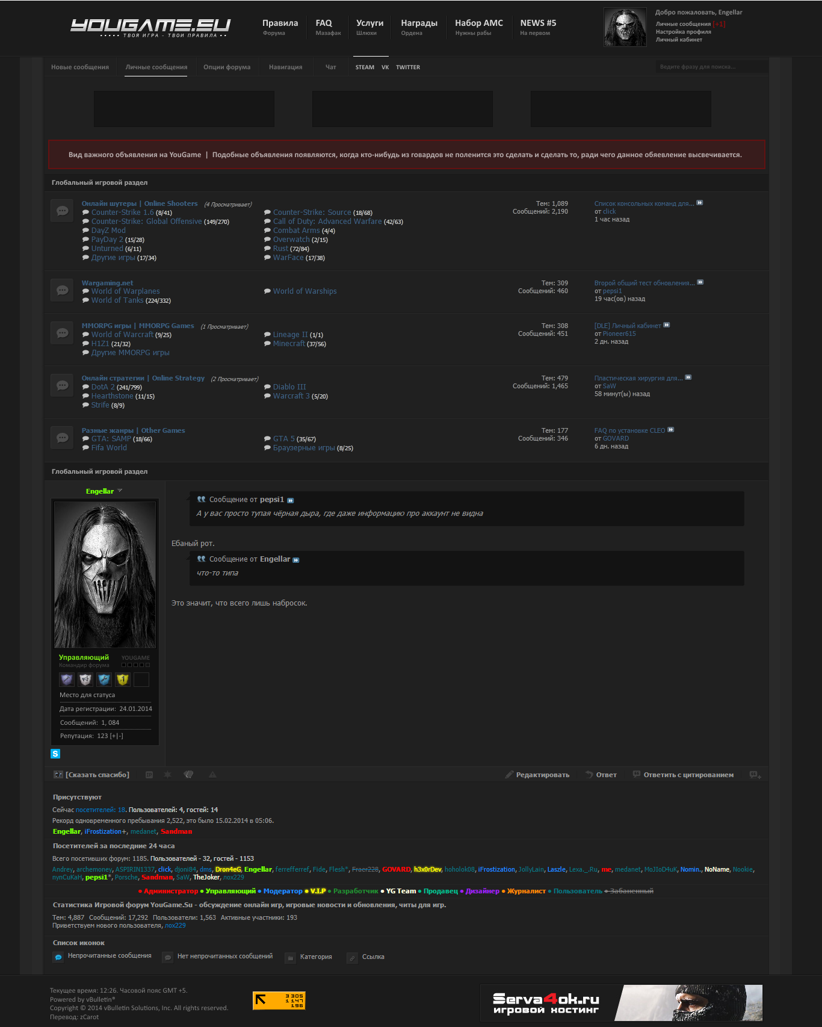This screenshot has width=822, height=1027.
Task: Open the Skype icon under Engellar's profile
Action: point(55,754)
